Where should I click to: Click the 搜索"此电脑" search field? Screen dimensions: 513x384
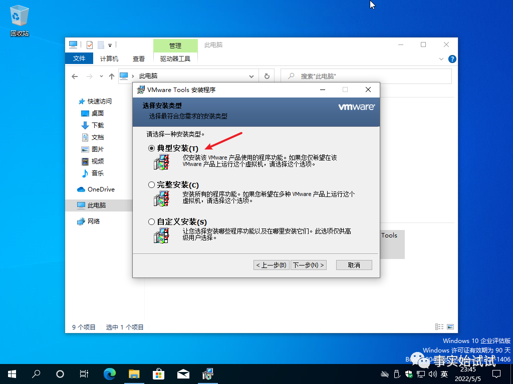click(366, 76)
